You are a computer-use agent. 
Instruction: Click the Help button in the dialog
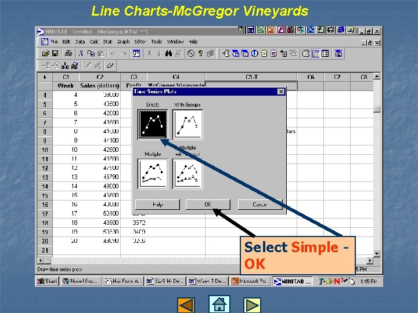157,205
